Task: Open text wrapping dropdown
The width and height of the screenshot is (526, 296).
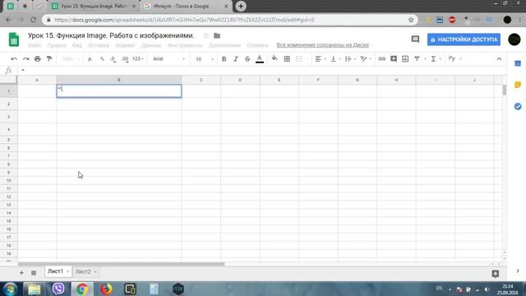Action: 351,58
